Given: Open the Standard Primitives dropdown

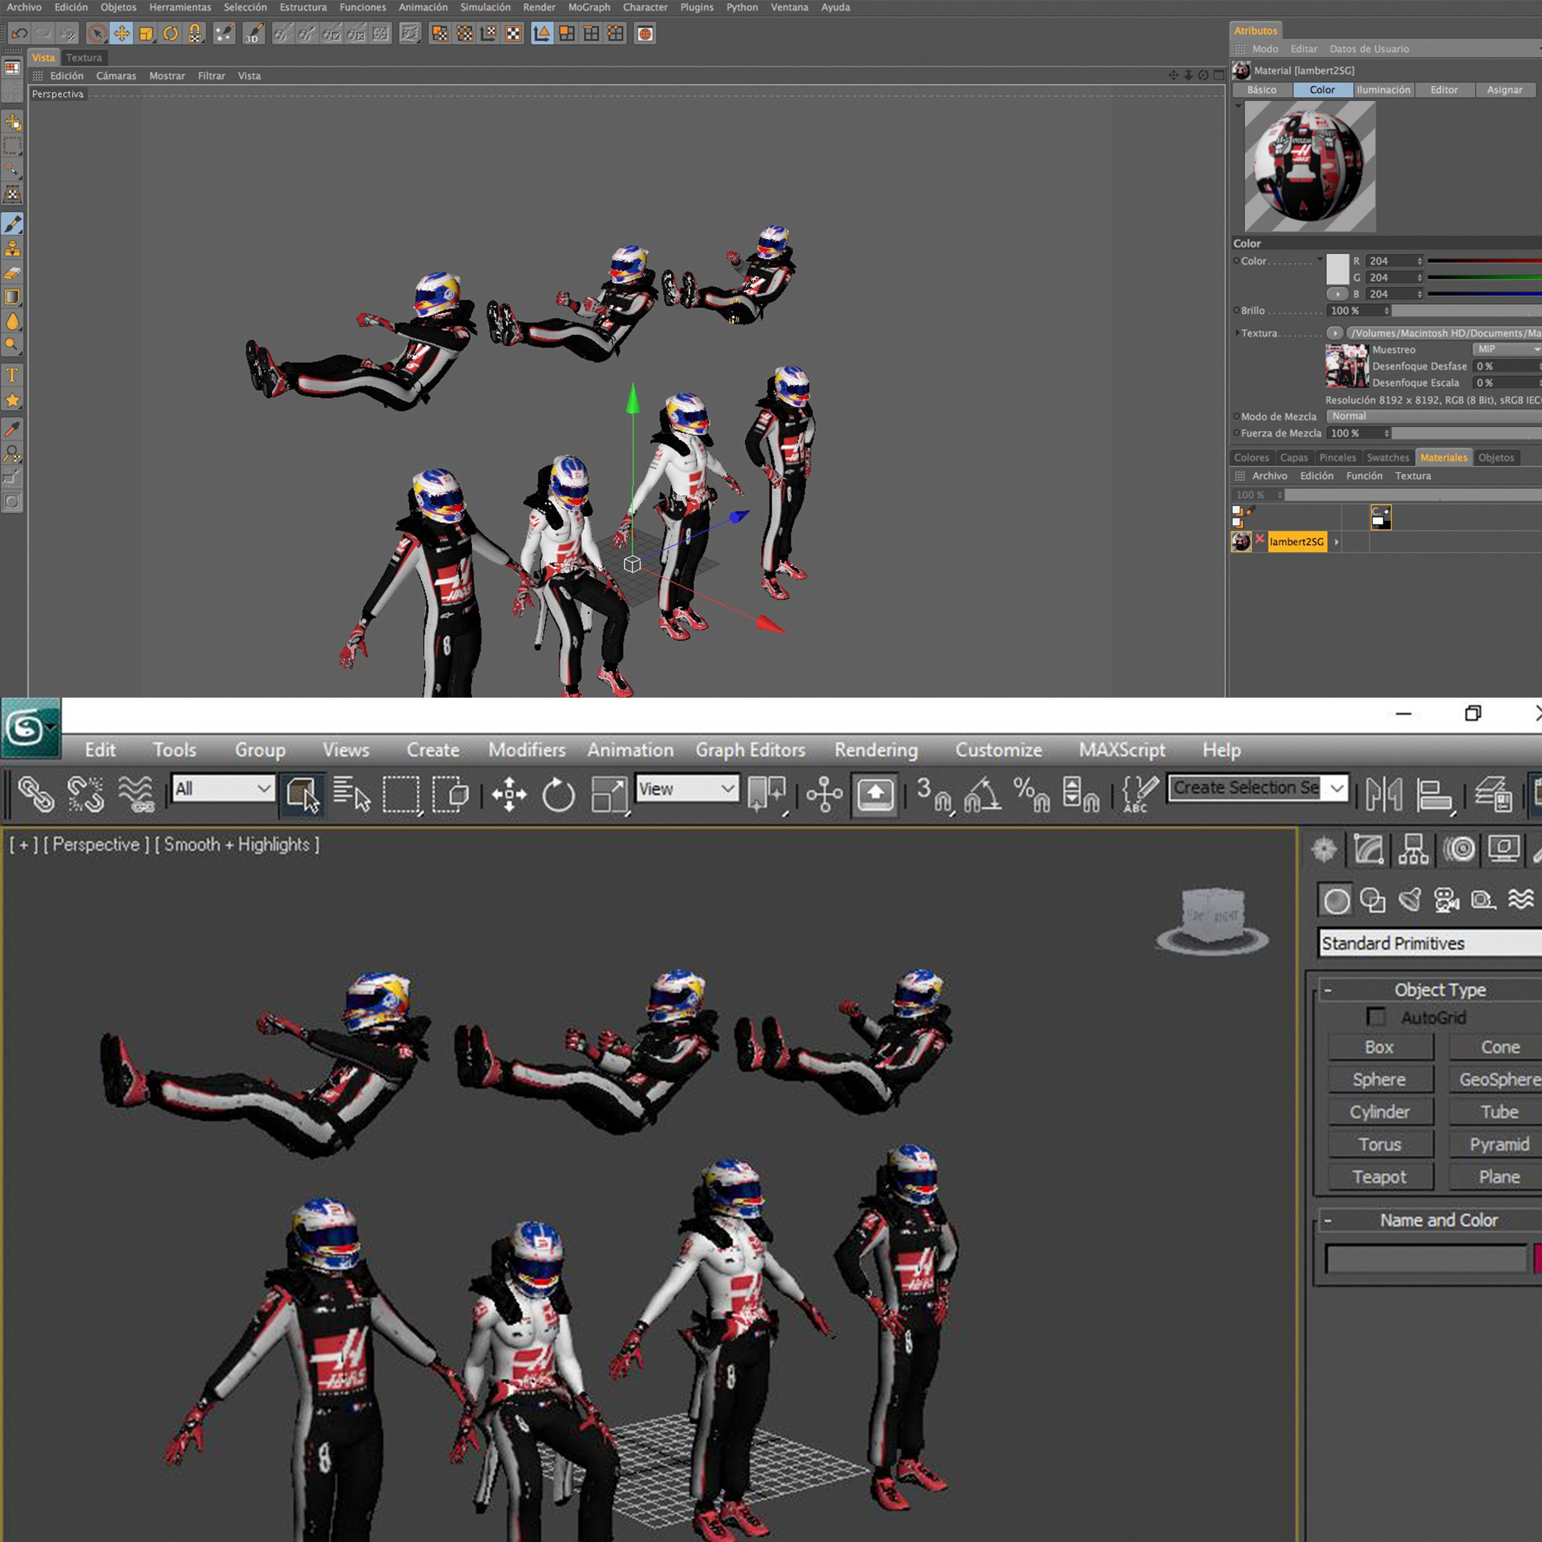Looking at the screenshot, I should (1430, 944).
